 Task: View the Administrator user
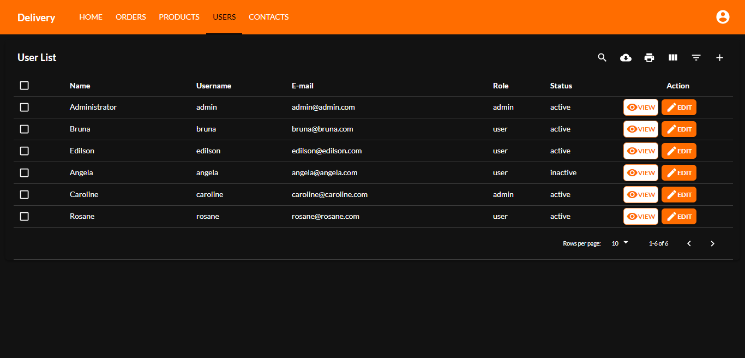coord(641,108)
